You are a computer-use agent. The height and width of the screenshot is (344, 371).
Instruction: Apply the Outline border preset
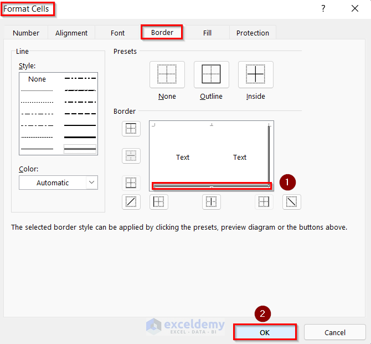point(212,75)
